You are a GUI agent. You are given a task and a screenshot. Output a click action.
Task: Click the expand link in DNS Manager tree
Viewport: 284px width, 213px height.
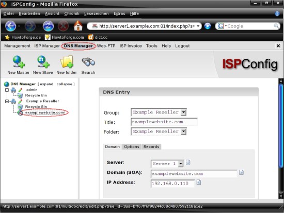click(x=46, y=84)
